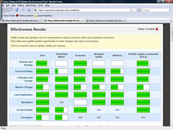Click the Perception VOCs N/A cell
The image size is (173, 130).
[143, 118]
